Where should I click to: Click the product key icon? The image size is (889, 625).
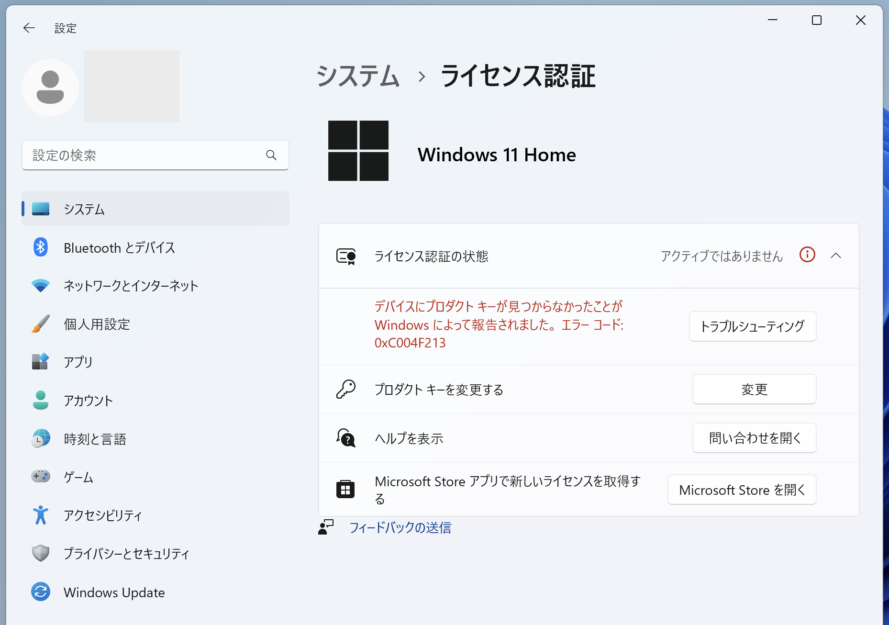[x=346, y=390]
